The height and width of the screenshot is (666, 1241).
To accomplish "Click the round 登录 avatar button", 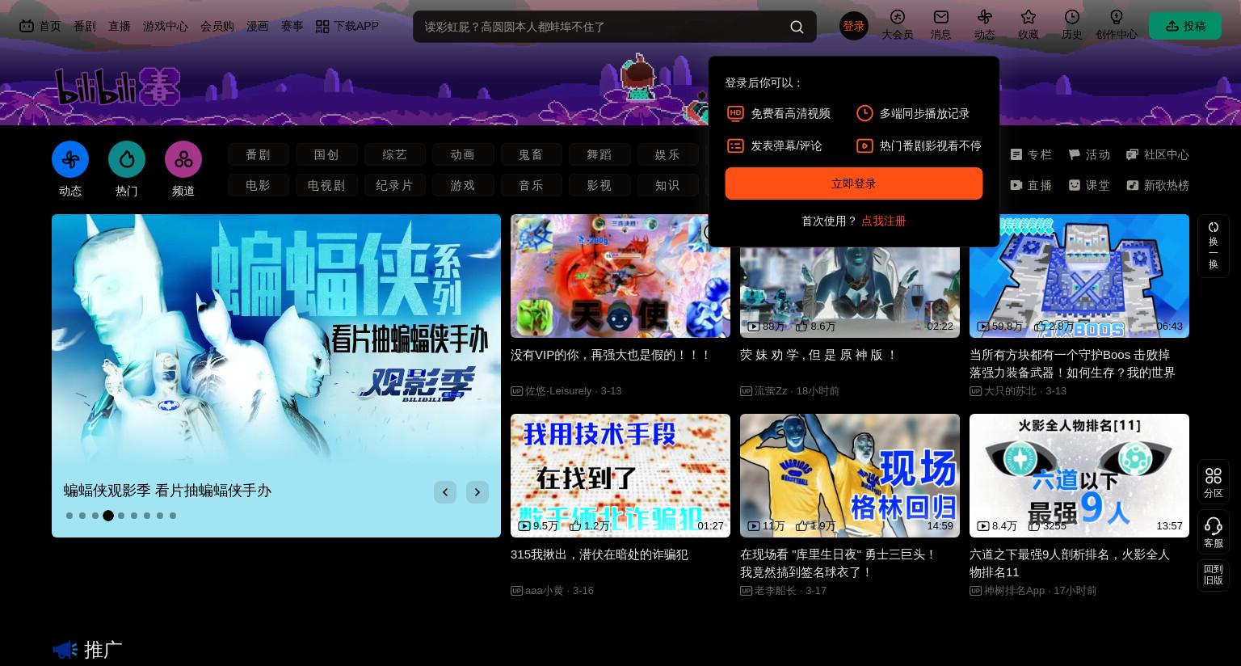I will (x=854, y=26).
